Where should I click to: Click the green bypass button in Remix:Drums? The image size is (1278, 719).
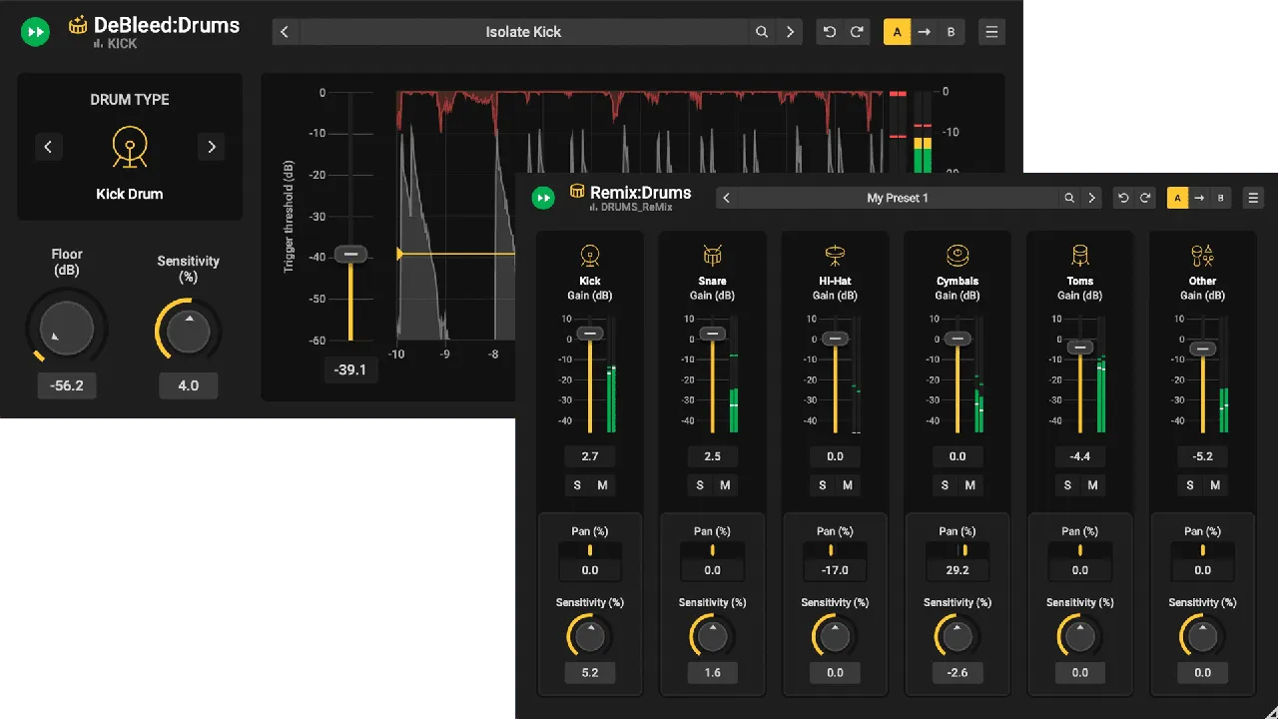(x=544, y=198)
